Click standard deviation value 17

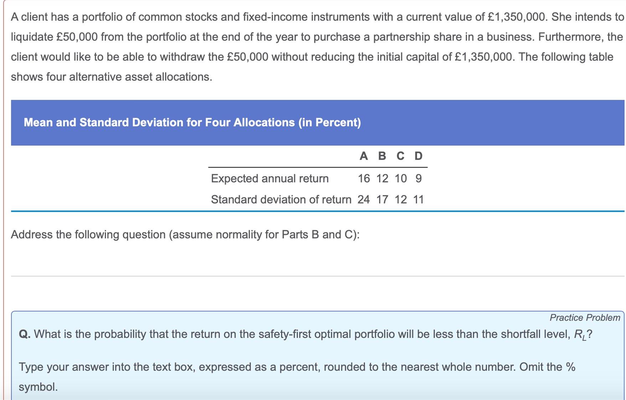point(382,199)
